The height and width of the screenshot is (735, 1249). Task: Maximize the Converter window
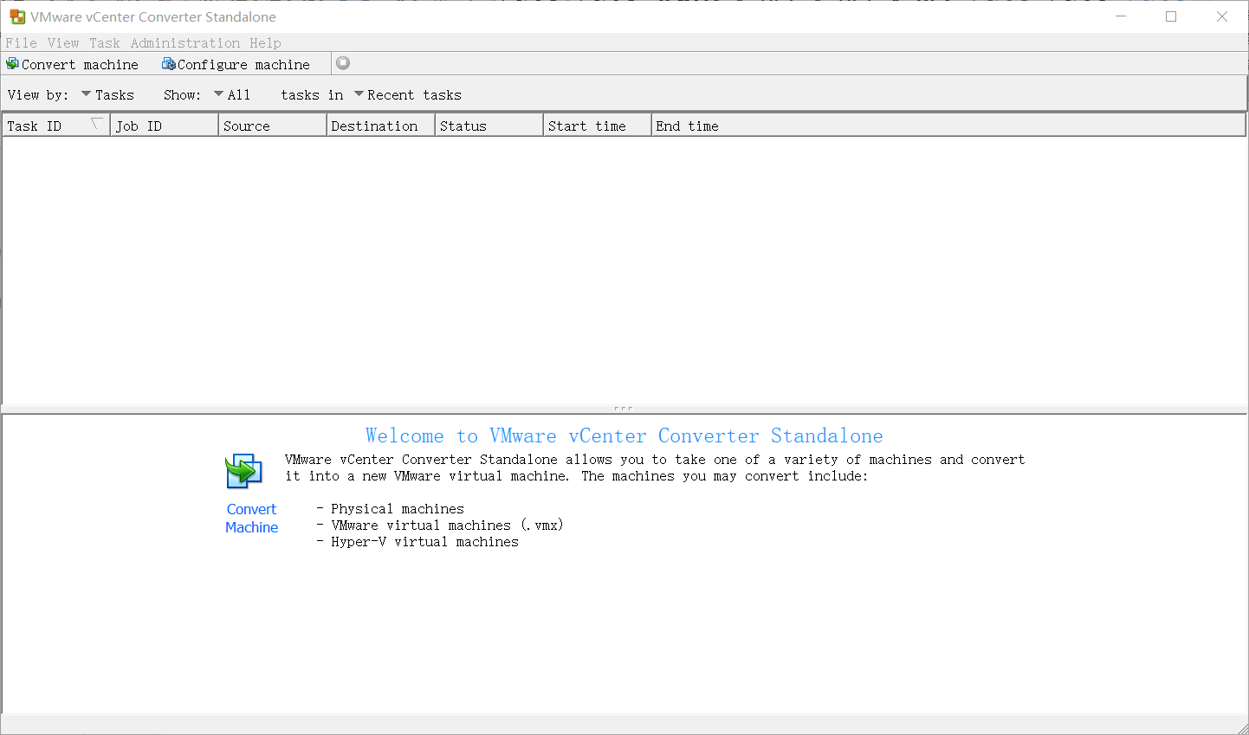point(1171,16)
